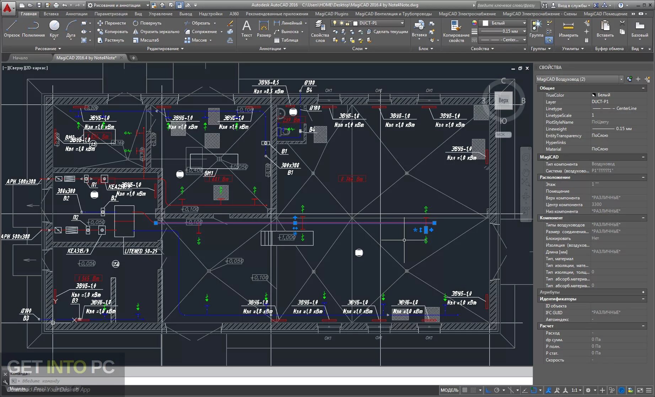Click the white layer color swatch
Image resolution: width=655 pixels, height=397 pixels.
[x=355, y=23]
